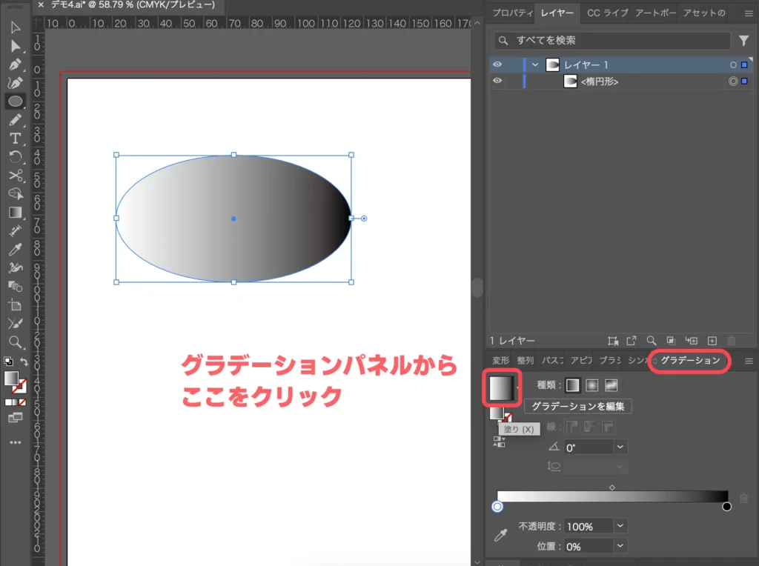Click the gradient fill swatch thumbnail
This screenshot has height=566, width=759.
tap(502, 387)
